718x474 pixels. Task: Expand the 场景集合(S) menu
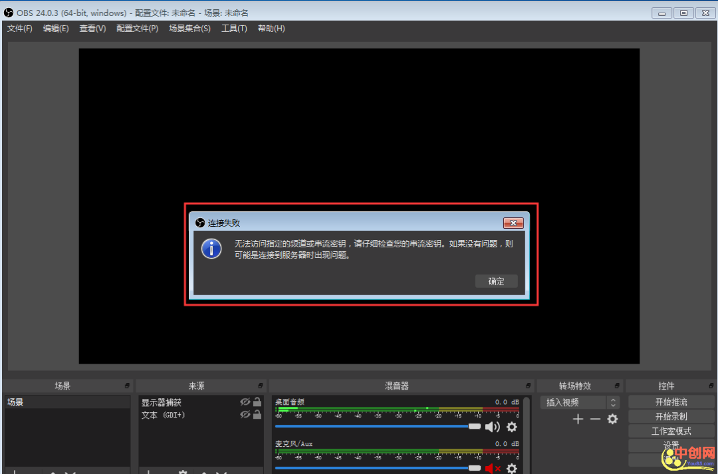pyautogui.click(x=189, y=29)
